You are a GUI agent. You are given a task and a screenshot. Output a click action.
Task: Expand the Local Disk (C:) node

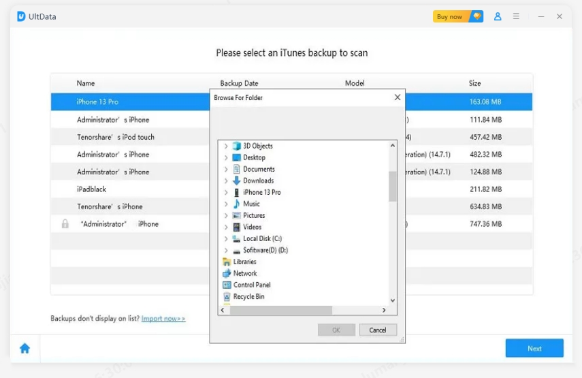[x=226, y=238]
